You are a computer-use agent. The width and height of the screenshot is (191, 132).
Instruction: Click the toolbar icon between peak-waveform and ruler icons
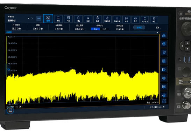[98, 19]
